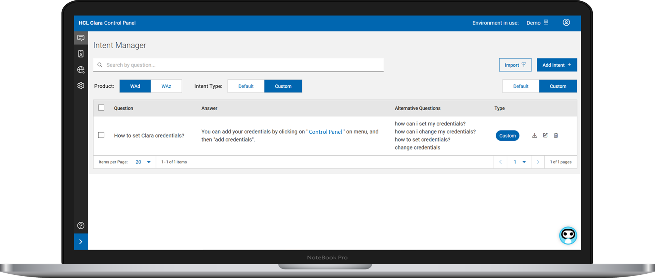The height and width of the screenshot is (278, 655).
Task: Click the Alternative Questions column header
Action: click(418, 108)
